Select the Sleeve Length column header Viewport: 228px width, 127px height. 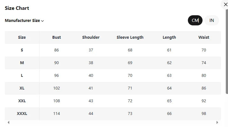[130, 37]
